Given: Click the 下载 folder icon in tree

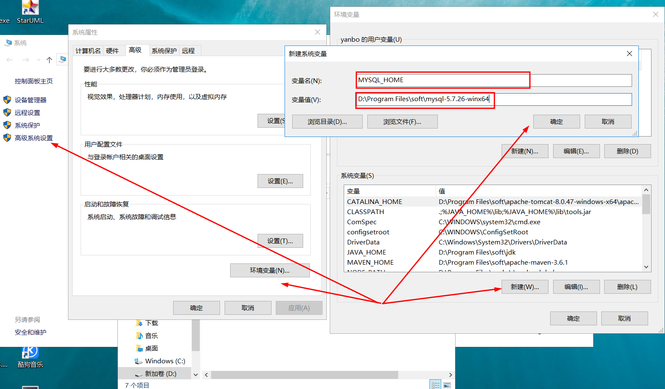Looking at the screenshot, I should pyautogui.click(x=139, y=323).
